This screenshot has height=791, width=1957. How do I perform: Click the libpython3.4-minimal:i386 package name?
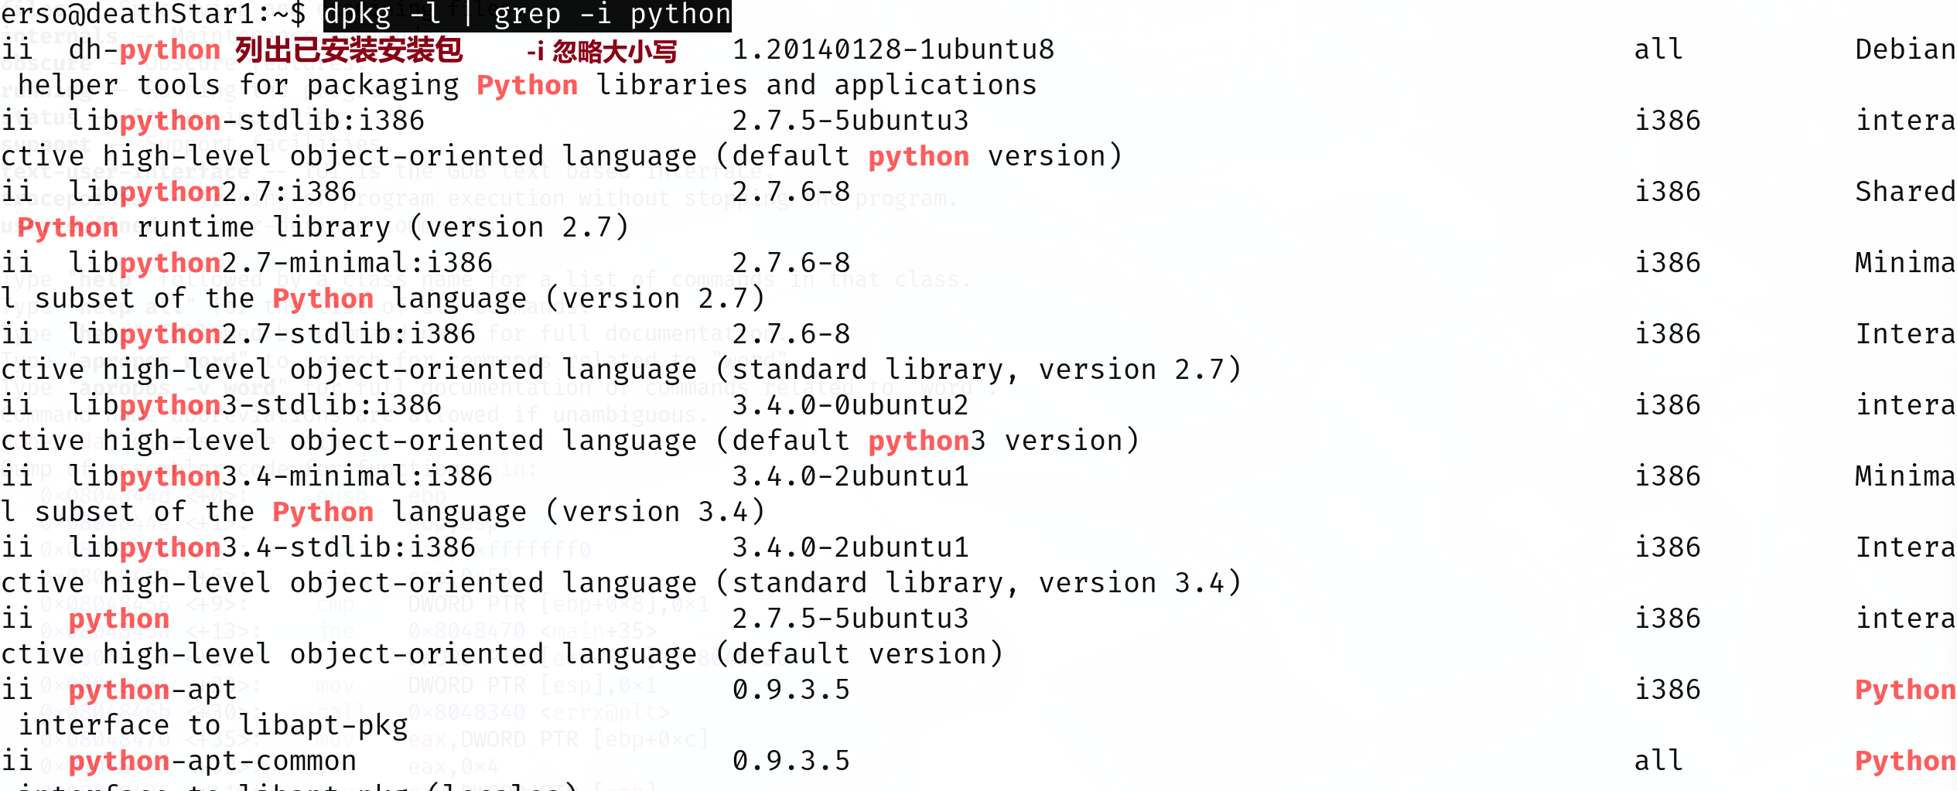[x=280, y=477]
